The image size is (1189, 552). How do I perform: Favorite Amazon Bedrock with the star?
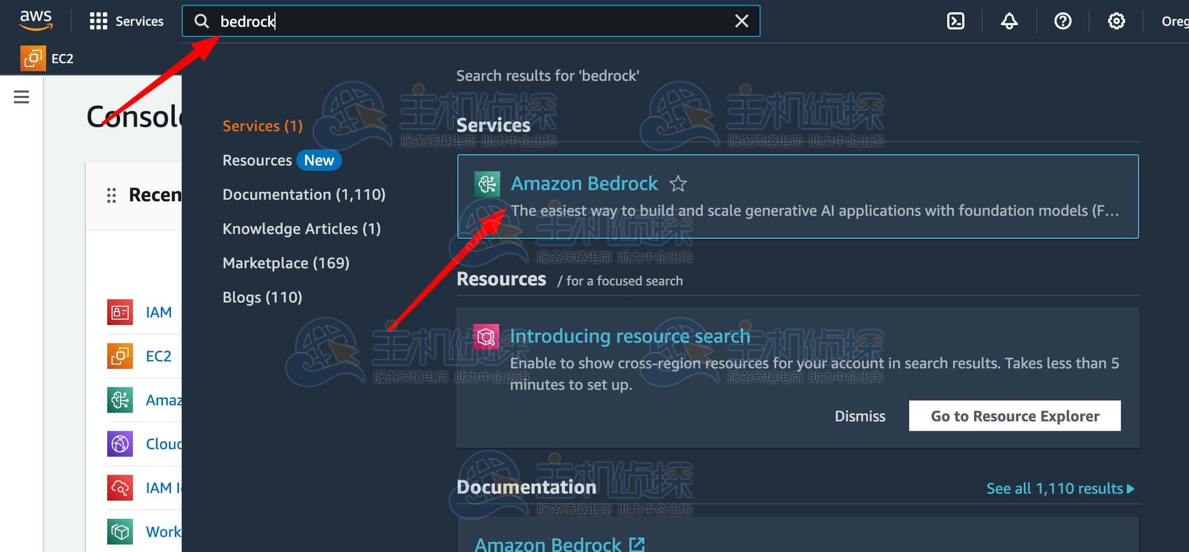pyautogui.click(x=678, y=184)
